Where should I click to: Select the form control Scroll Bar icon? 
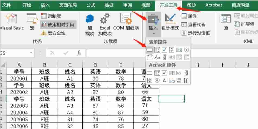tap(164, 57)
